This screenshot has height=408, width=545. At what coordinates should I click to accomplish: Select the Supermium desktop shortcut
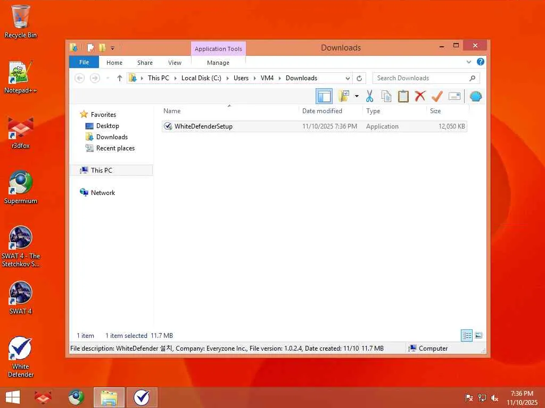(x=21, y=188)
